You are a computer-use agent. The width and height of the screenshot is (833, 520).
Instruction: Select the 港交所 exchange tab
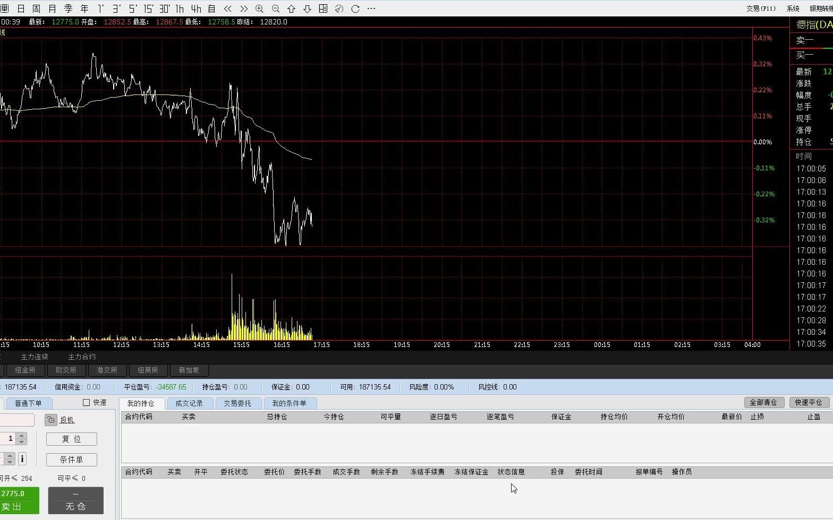[107, 370]
